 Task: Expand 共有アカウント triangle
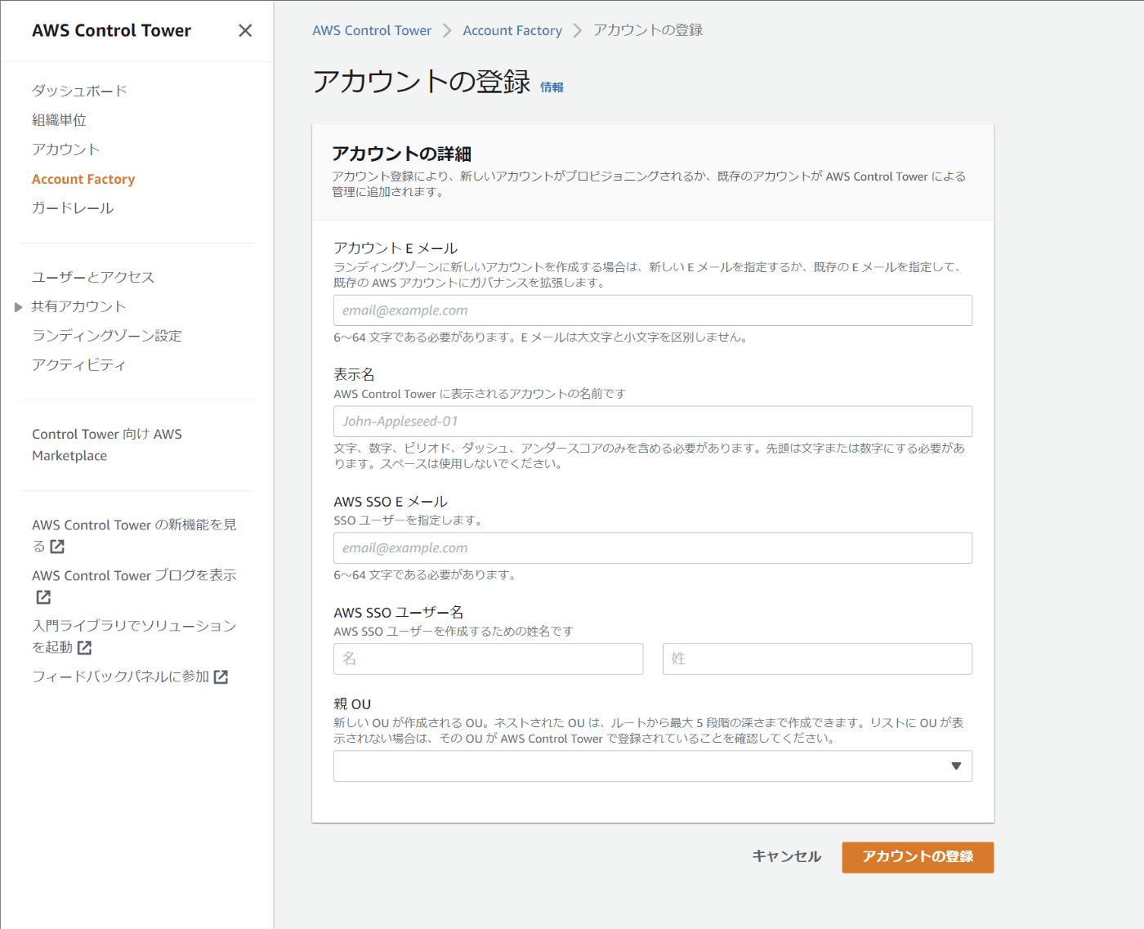[18, 307]
